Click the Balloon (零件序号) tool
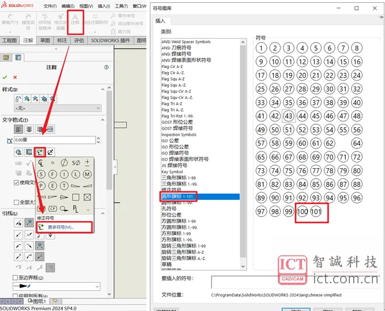This screenshot has width=385, height=311. (123, 16)
